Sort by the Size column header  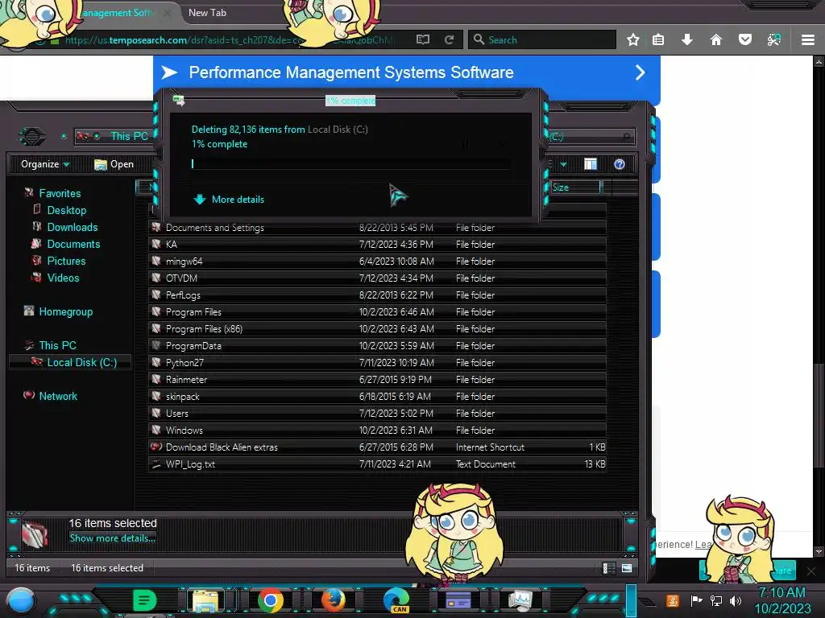[575, 187]
